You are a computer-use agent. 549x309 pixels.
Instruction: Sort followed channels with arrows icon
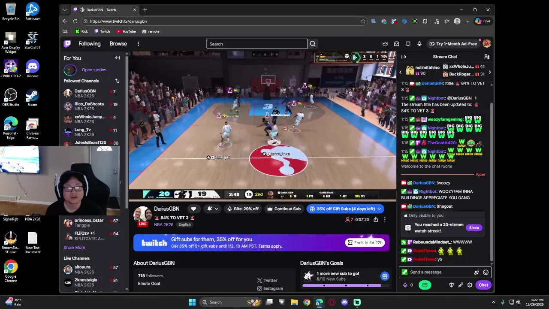[x=117, y=81]
